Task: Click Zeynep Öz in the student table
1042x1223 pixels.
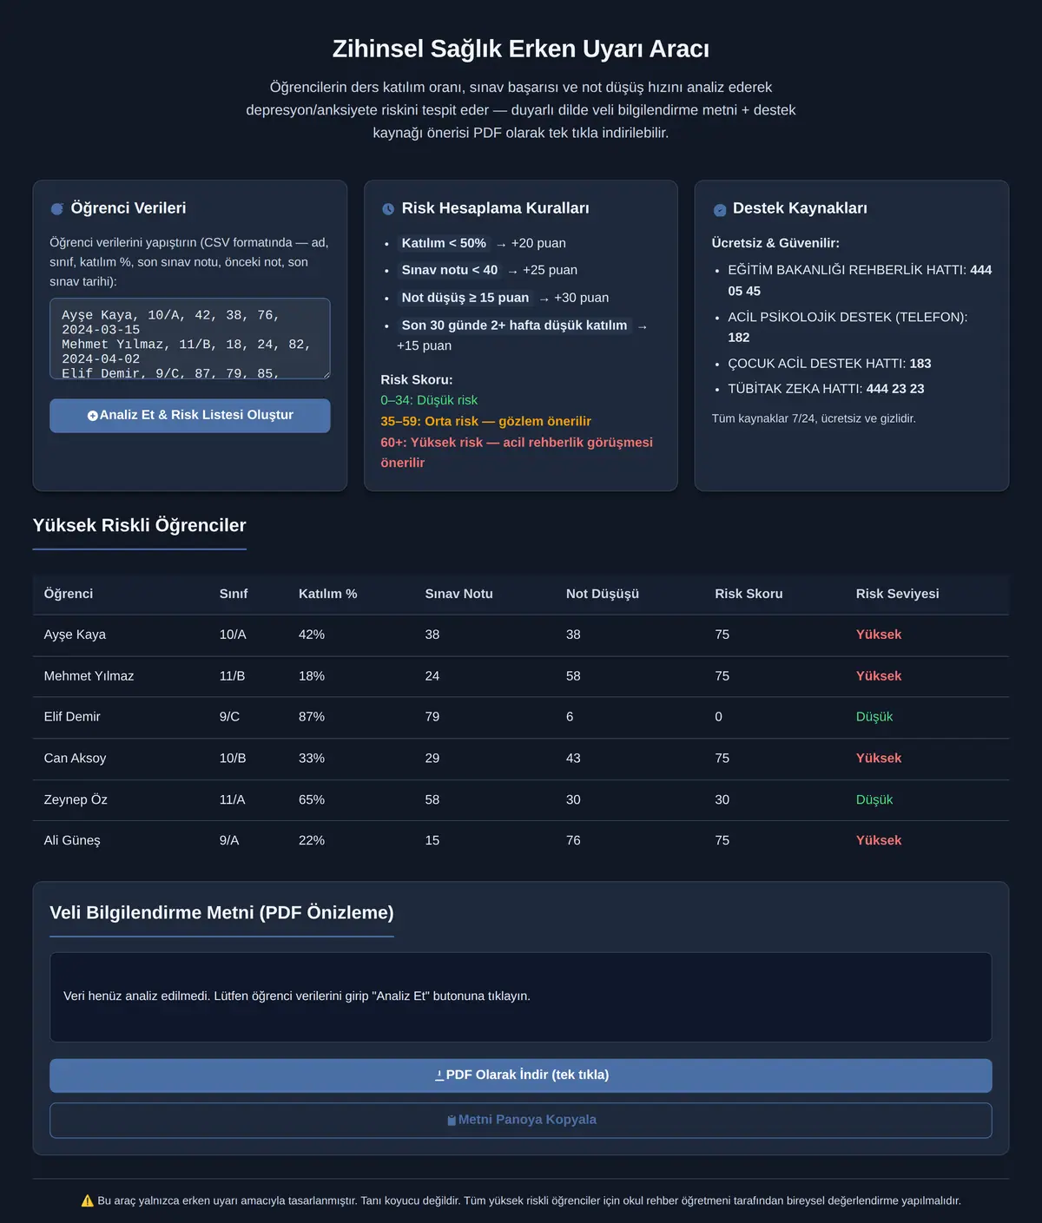Action: 76,799
